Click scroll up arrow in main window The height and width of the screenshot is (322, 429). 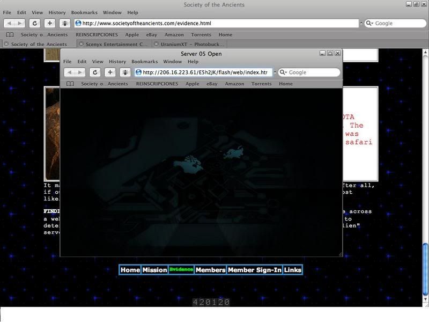425,52
